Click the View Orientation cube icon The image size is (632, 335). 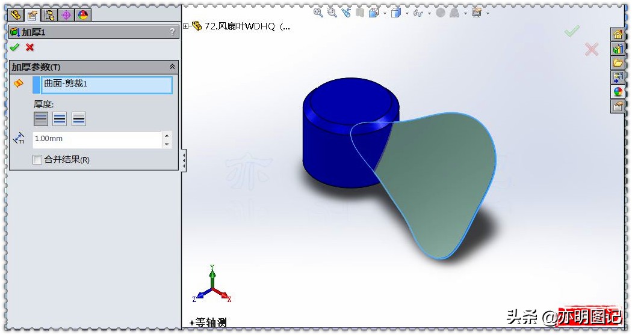[374, 13]
